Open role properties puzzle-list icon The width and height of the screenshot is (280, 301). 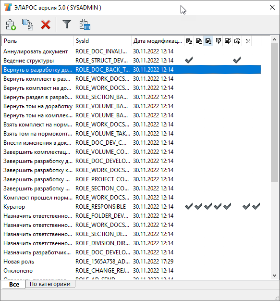coord(85,25)
